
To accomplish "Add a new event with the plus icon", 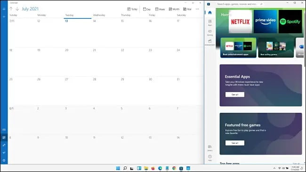I will coord(4,17).
